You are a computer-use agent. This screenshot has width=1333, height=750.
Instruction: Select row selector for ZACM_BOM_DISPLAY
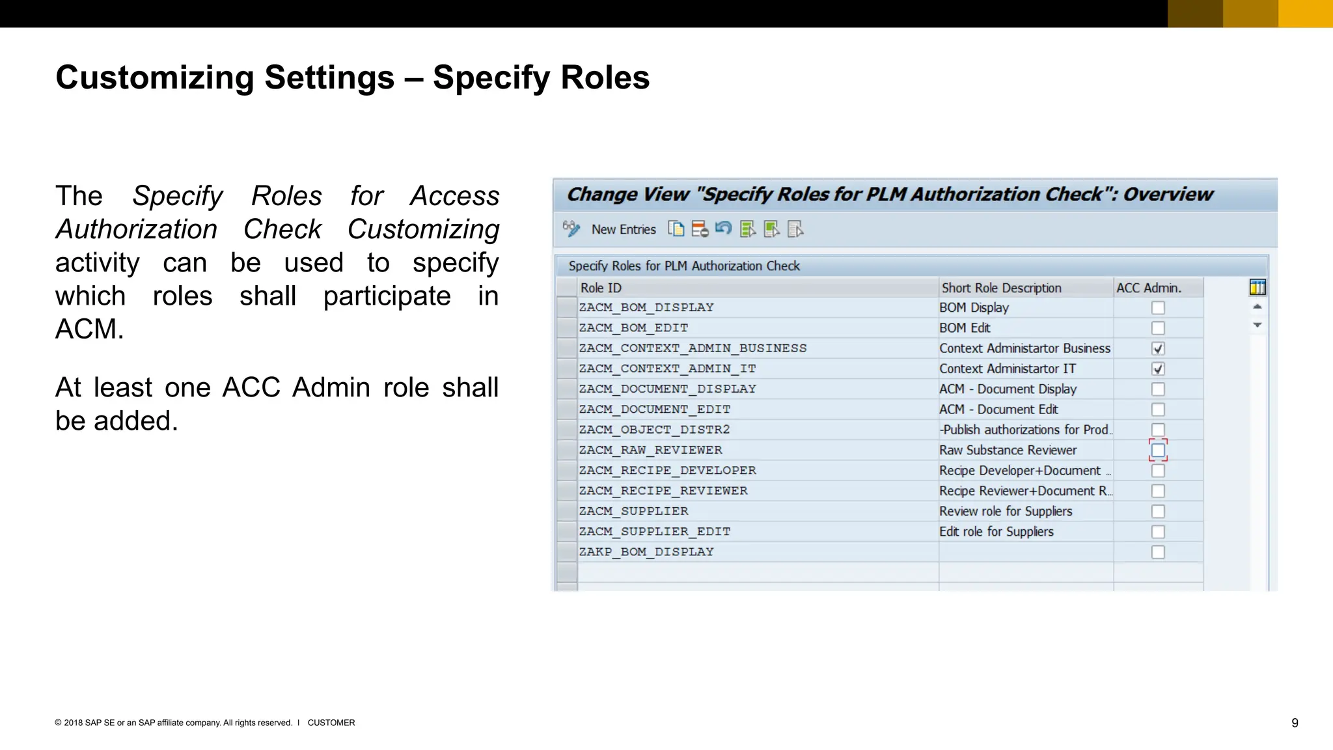click(x=567, y=308)
